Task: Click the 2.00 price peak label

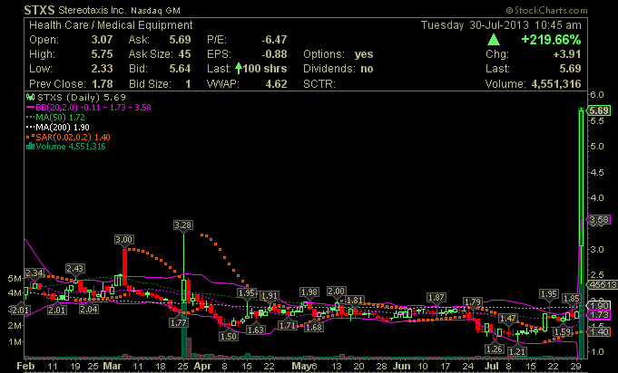Action: [336, 292]
